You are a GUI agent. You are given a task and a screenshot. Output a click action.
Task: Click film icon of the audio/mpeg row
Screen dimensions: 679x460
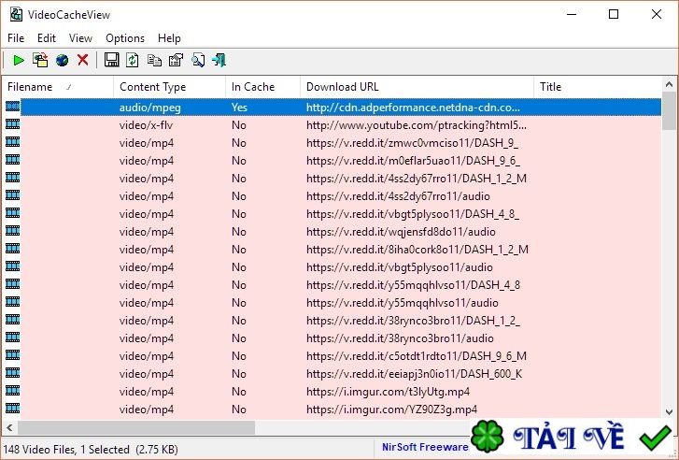tap(12, 107)
